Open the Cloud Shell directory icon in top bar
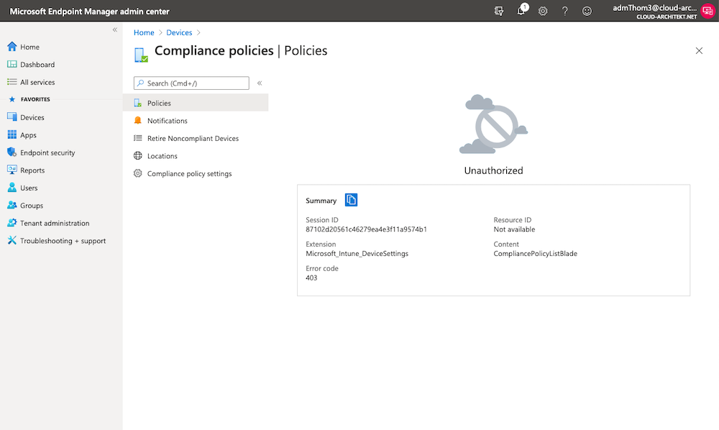The height and width of the screenshot is (430, 719). 499,11
